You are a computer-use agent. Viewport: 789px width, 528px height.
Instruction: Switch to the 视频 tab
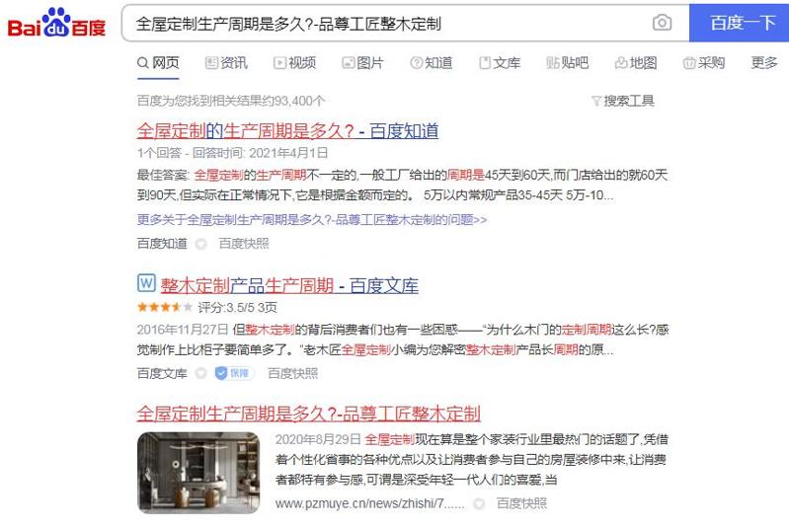point(294,63)
